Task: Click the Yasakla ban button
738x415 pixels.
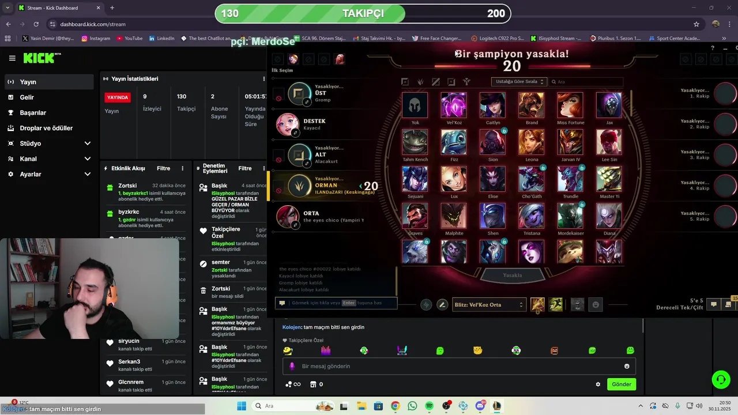Action: (x=512, y=275)
